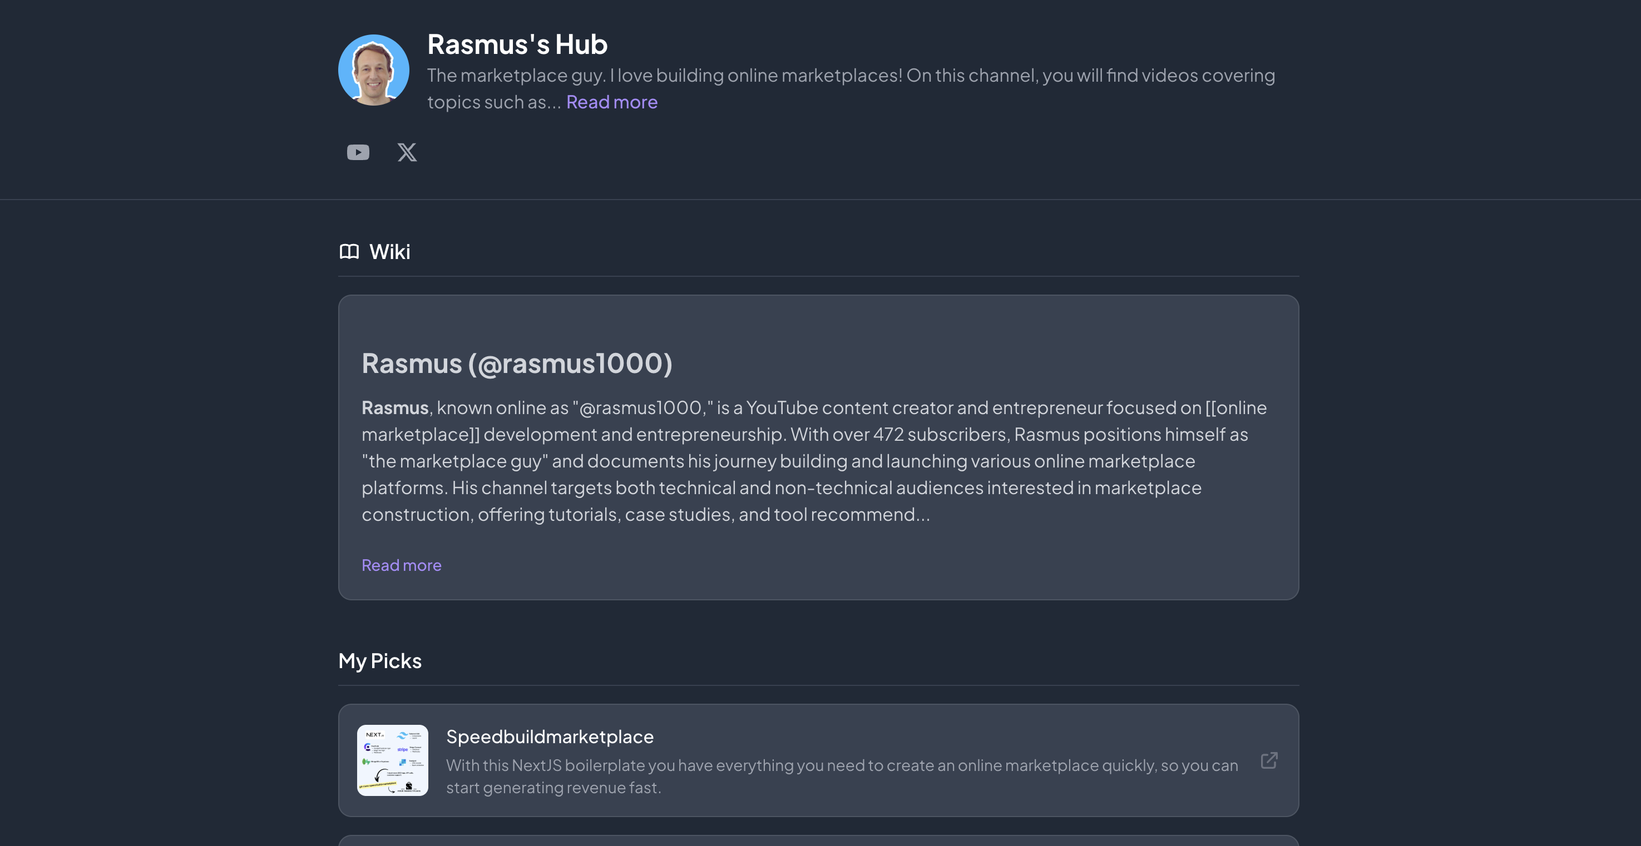Open the X (Twitter) profile icon
The image size is (1641, 846).
point(407,152)
